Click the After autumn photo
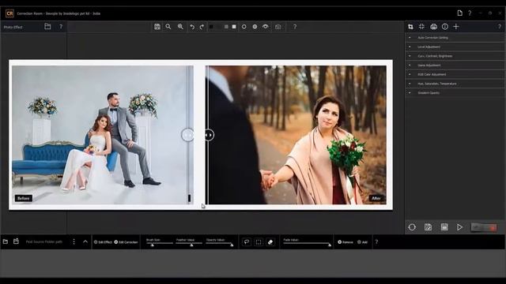The height and width of the screenshot is (284, 506). pos(296,135)
